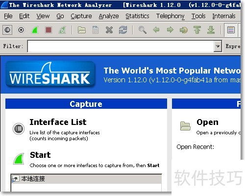The width and height of the screenshot is (245, 196).
Task: Click inside the display Filter text field
Action: coord(121,47)
